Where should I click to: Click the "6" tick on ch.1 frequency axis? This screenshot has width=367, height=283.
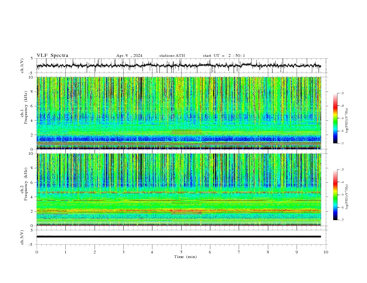pyautogui.click(x=33, y=106)
